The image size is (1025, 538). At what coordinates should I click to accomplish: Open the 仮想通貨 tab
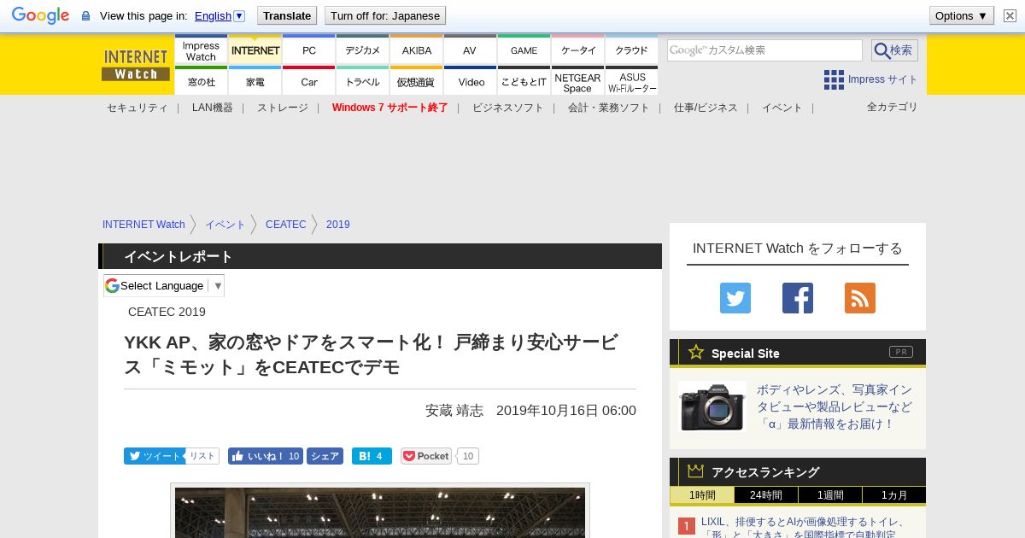(416, 81)
